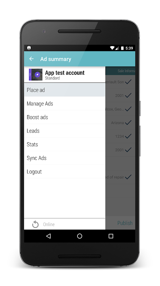This screenshot has width=160, height=286.
Task: Tap the checkmark beside 1234 entry
Action: (128, 136)
